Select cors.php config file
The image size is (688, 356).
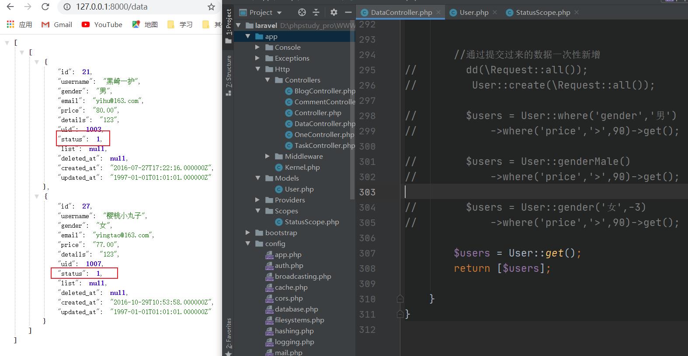284,298
